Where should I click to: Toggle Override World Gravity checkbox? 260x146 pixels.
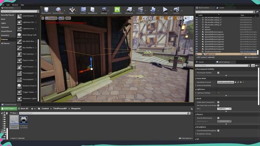tap(218, 118)
